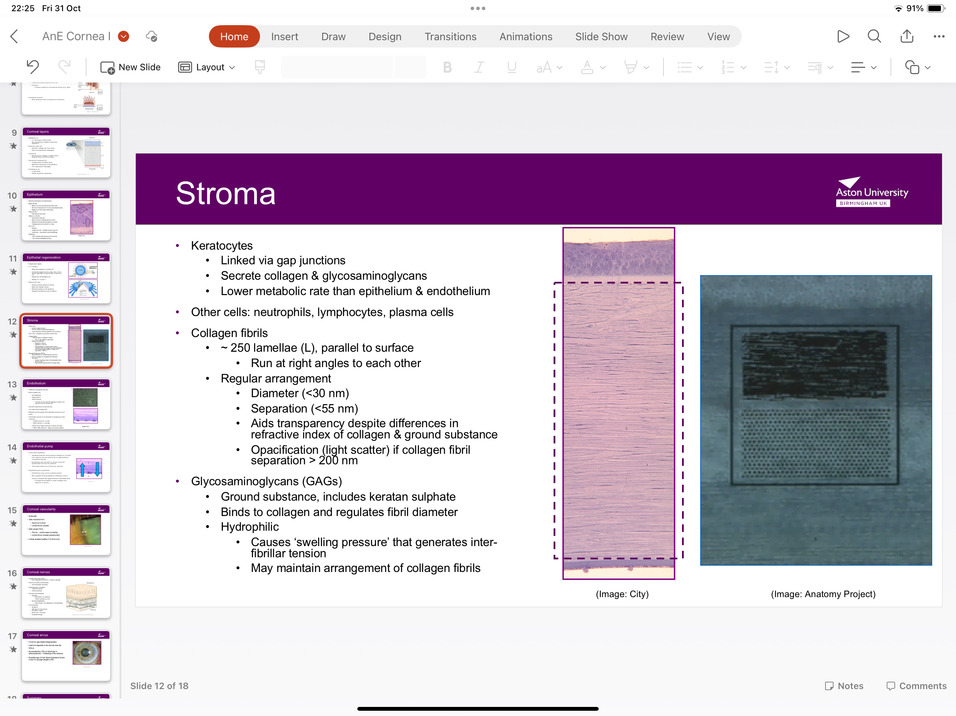Open the Search magnifier icon

click(x=874, y=36)
